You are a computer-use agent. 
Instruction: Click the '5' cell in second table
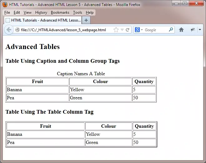click(145, 134)
